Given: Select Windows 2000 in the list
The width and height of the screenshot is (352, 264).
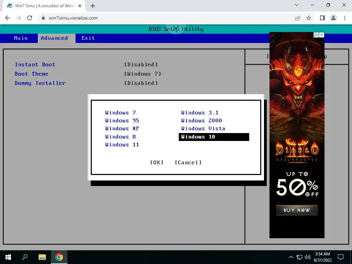Looking at the screenshot, I should click(201, 121).
